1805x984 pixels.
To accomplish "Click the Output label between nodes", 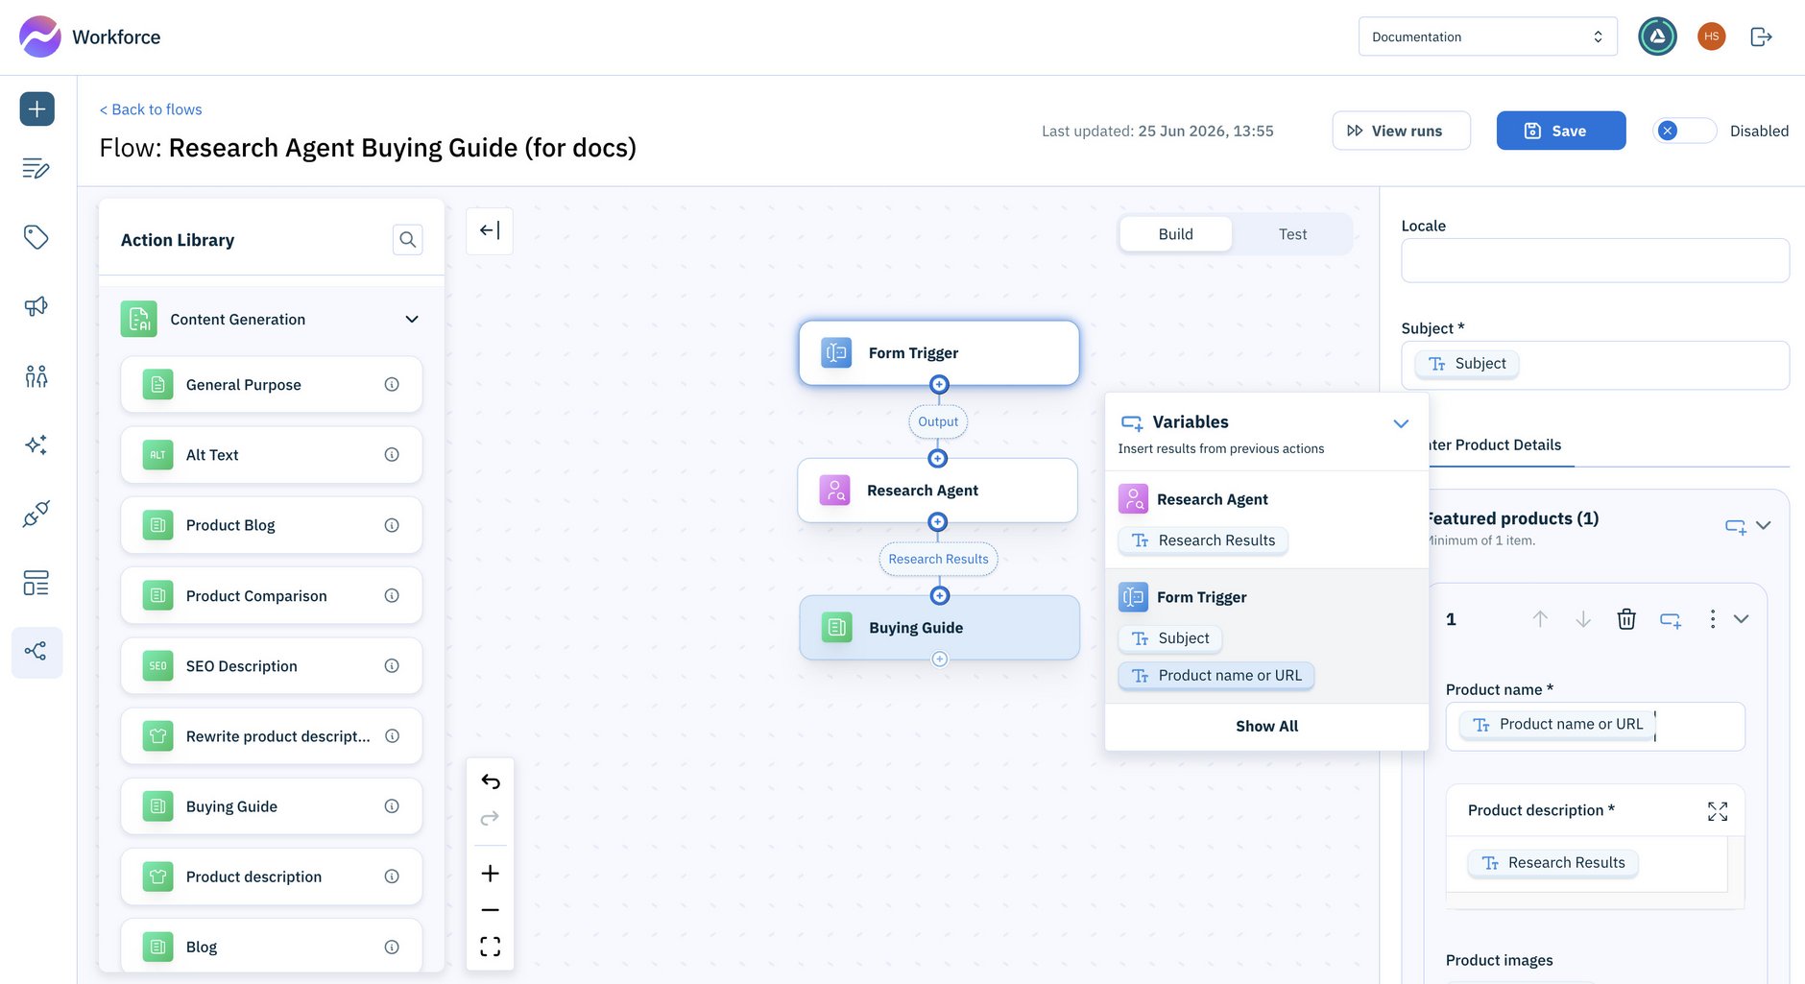I will pos(938,421).
